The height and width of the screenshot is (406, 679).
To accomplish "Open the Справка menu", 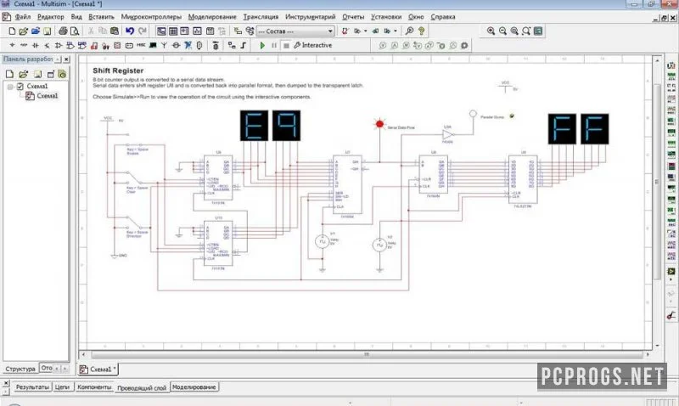I will point(442,17).
